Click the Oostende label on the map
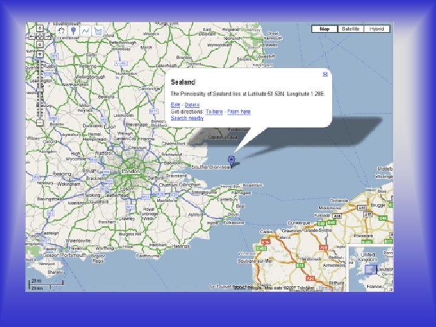Viewport: 436px width, 327px height. coord(339,200)
